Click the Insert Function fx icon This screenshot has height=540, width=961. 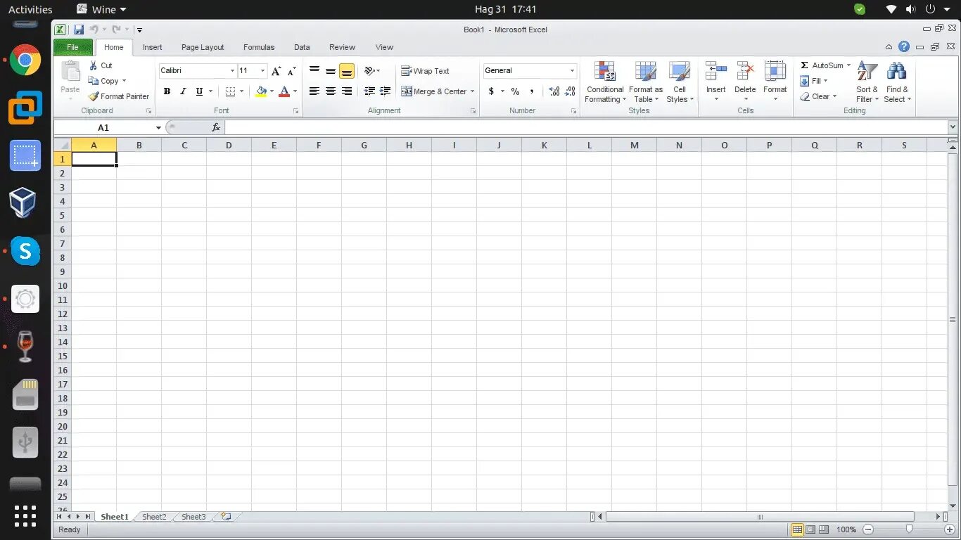216,127
